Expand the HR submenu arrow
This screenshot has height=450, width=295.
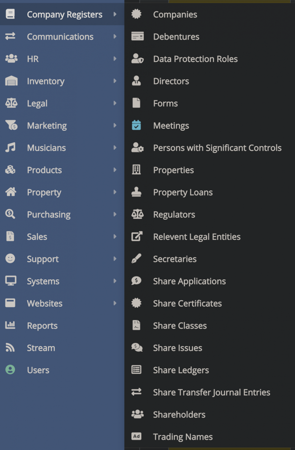[x=115, y=59]
